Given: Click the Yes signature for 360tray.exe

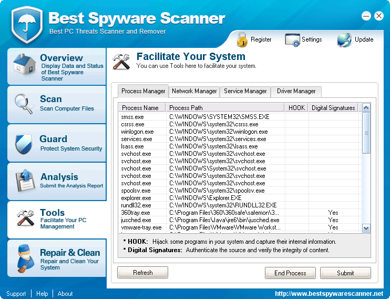Looking at the screenshot, I should [x=333, y=213].
